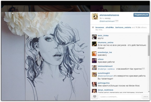Open the alenavodonaeva username link
Screen dimensions: 151x102
click(109, 15)
